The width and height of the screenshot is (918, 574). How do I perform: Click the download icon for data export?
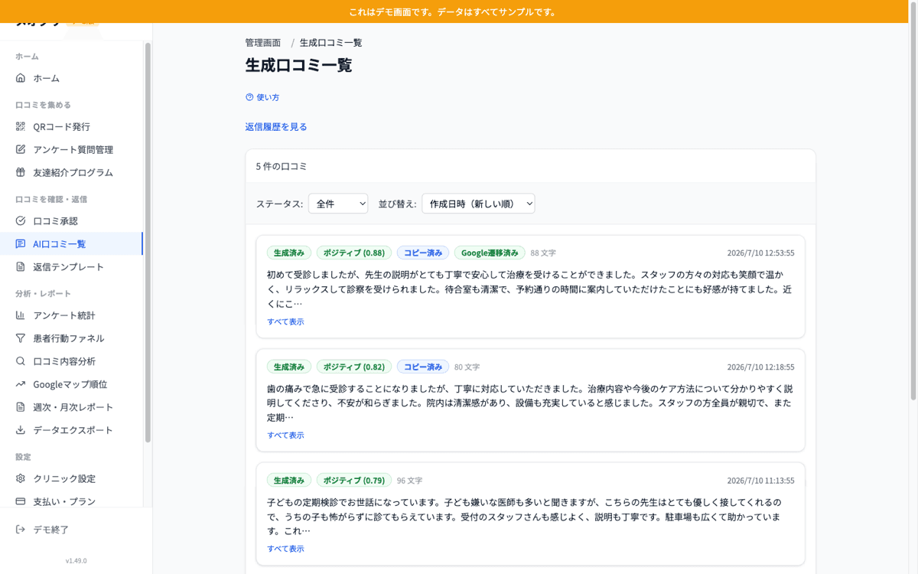[21, 429]
